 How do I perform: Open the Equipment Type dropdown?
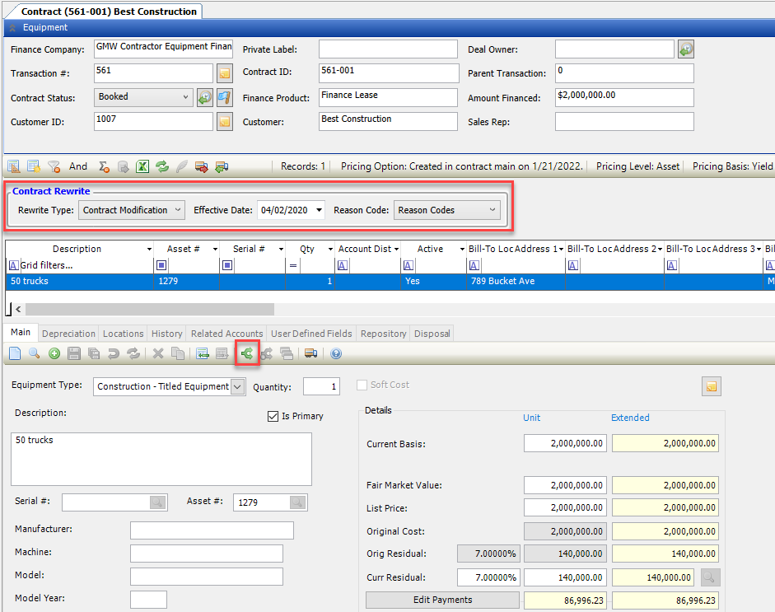(238, 386)
